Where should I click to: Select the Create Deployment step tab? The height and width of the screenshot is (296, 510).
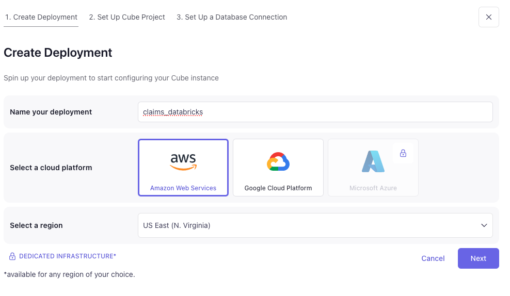point(41,17)
